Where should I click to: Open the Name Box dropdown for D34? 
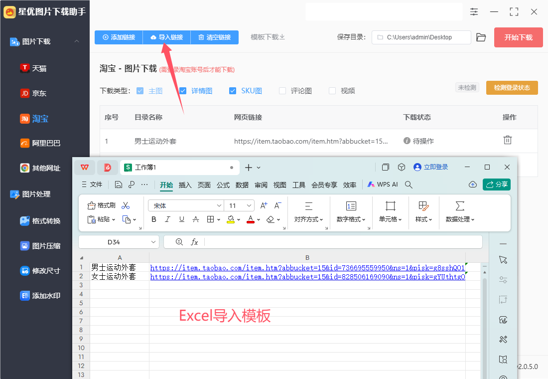tap(153, 242)
